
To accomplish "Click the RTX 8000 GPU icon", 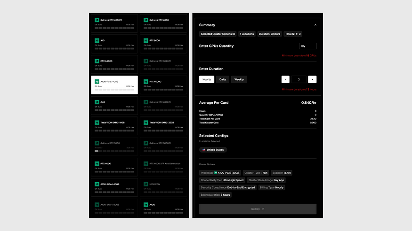I will point(146,40).
